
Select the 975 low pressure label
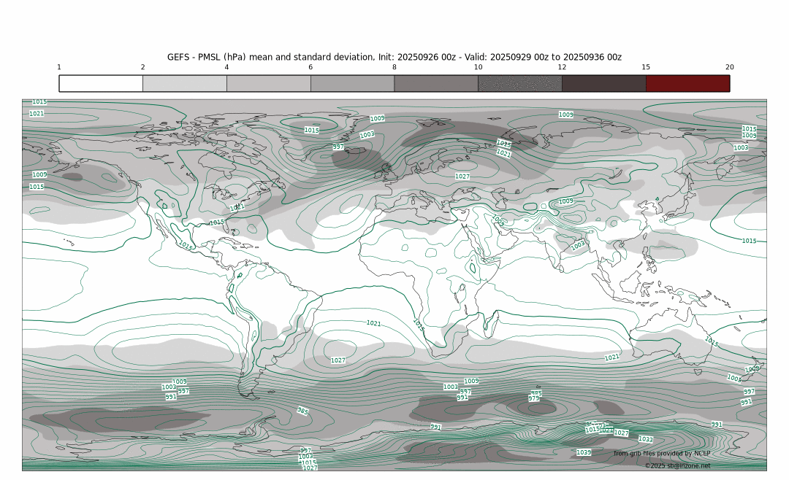tap(534, 399)
